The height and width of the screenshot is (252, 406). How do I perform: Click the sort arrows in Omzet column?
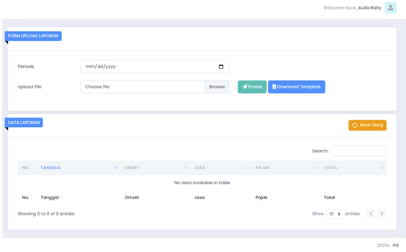pos(185,168)
